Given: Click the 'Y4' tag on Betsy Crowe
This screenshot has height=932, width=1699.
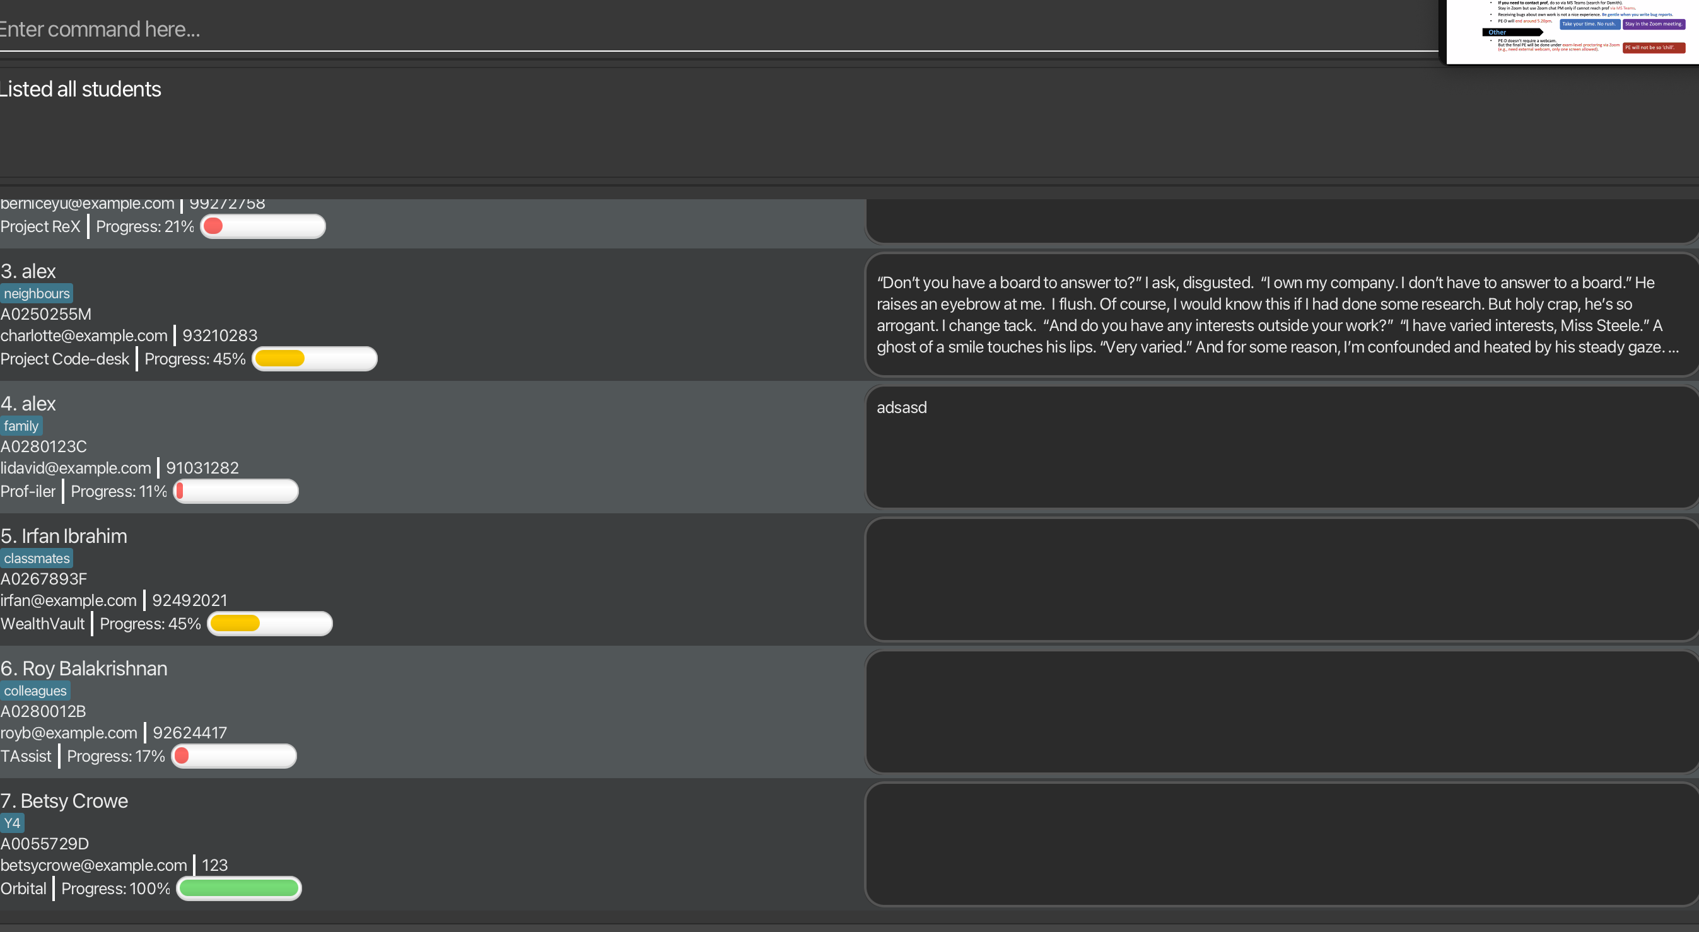Looking at the screenshot, I should pyautogui.click(x=12, y=823).
